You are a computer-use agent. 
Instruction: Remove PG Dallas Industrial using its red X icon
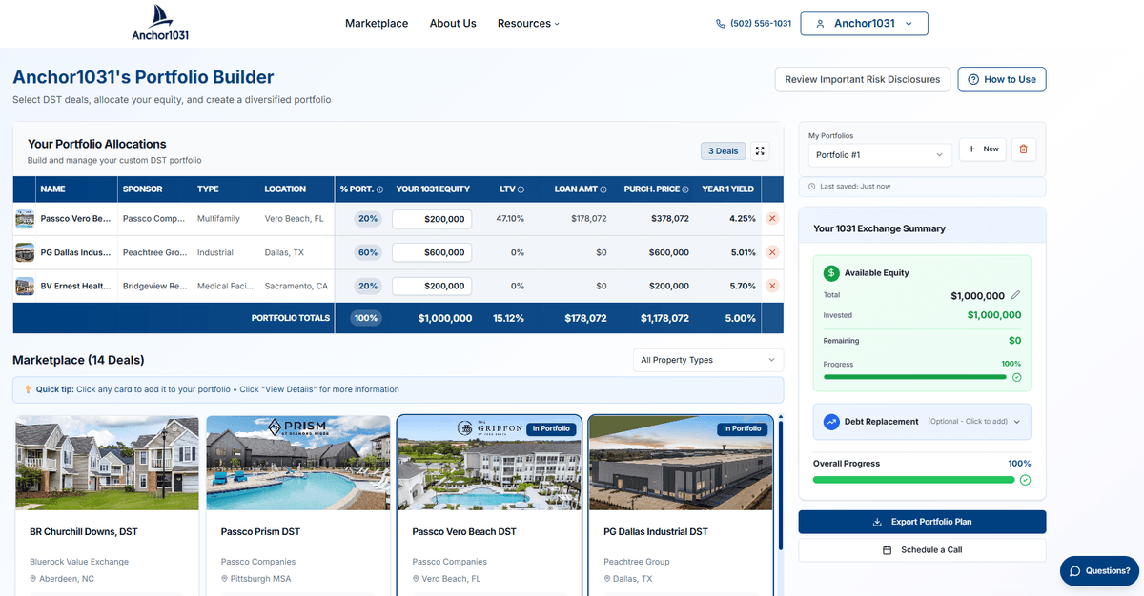(x=771, y=251)
